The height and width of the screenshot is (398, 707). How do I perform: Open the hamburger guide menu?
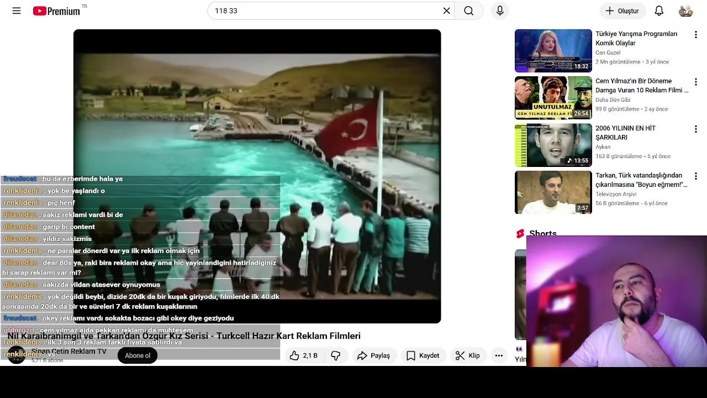click(17, 11)
